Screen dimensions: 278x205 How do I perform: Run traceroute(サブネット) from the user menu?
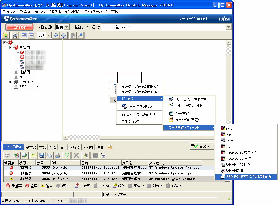tap(246, 152)
